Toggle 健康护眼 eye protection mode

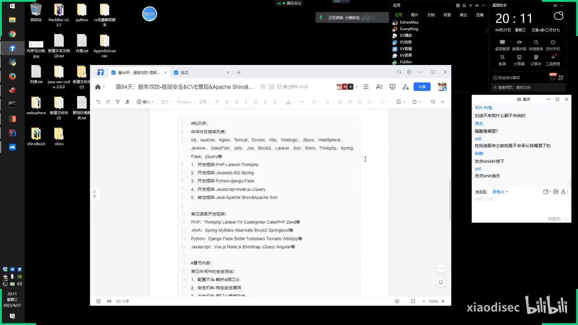pos(519,45)
